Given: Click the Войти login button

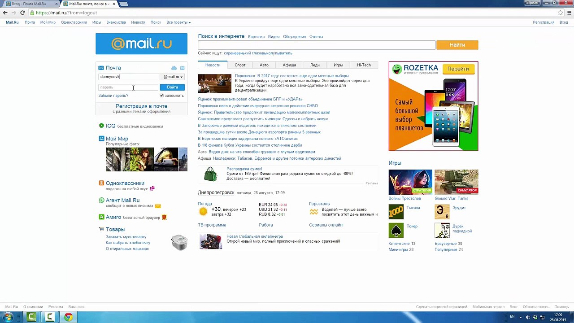Looking at the screenshot, I should coord(172,87).
